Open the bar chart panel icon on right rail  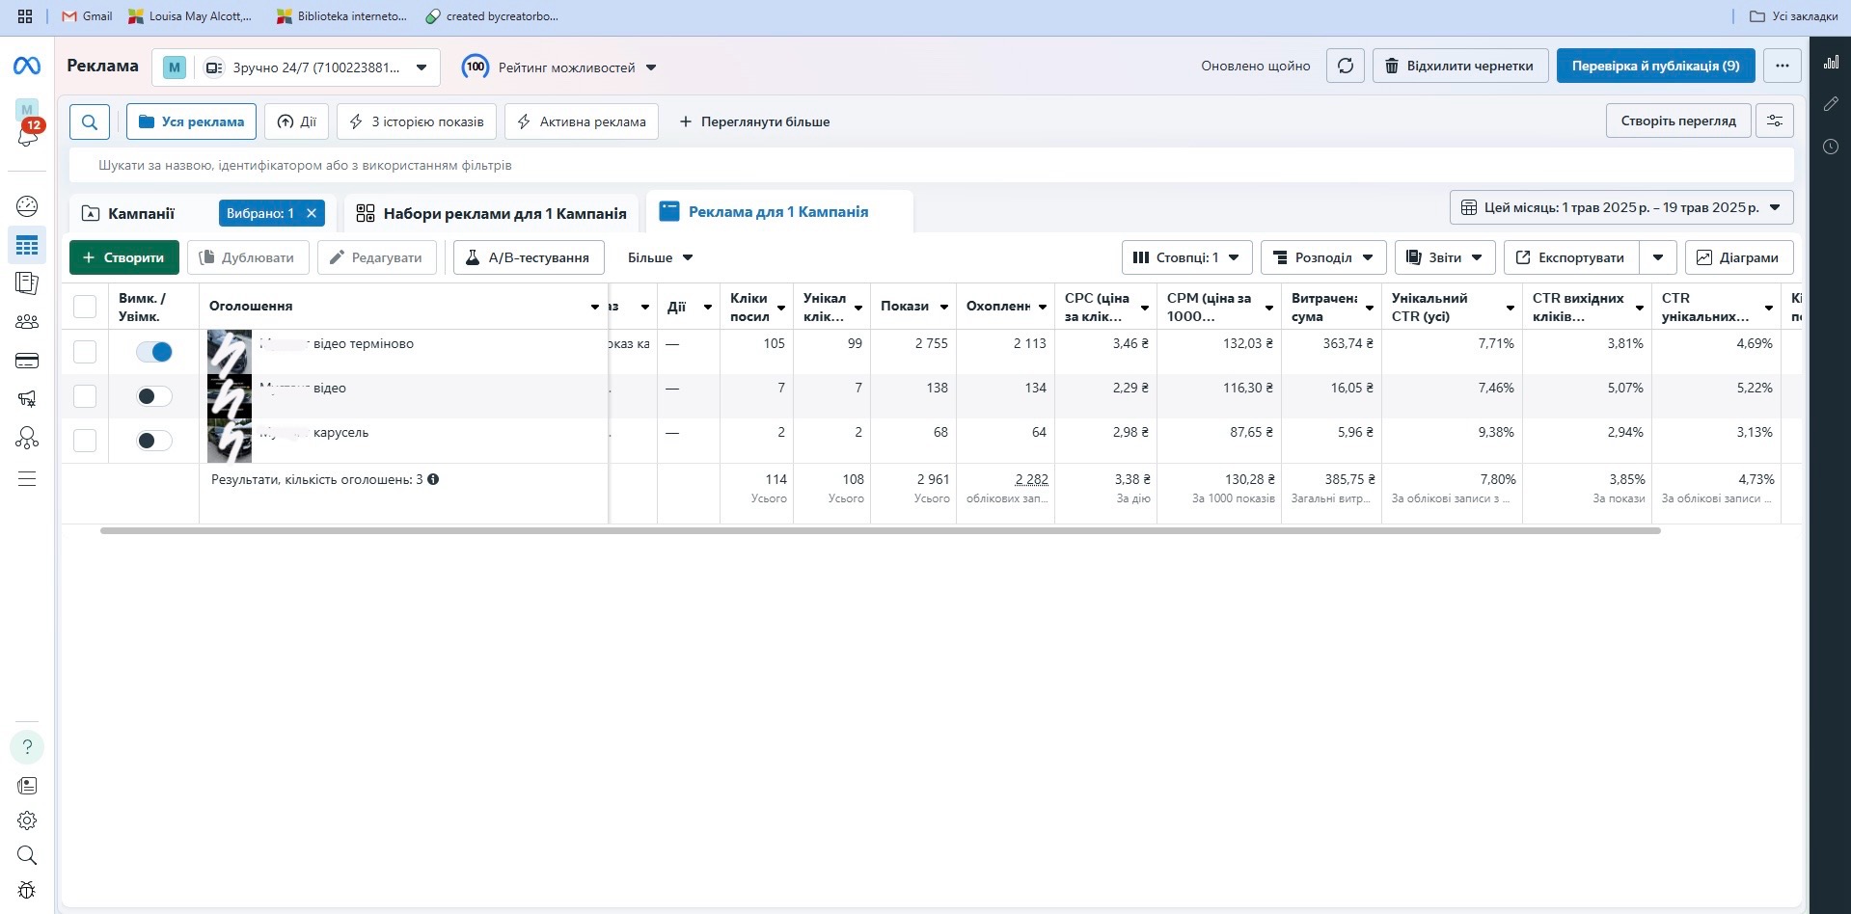(x=1831, y=63)
